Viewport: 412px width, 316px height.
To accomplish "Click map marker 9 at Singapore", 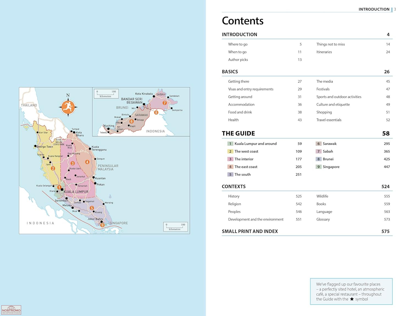I will (102, 225).
